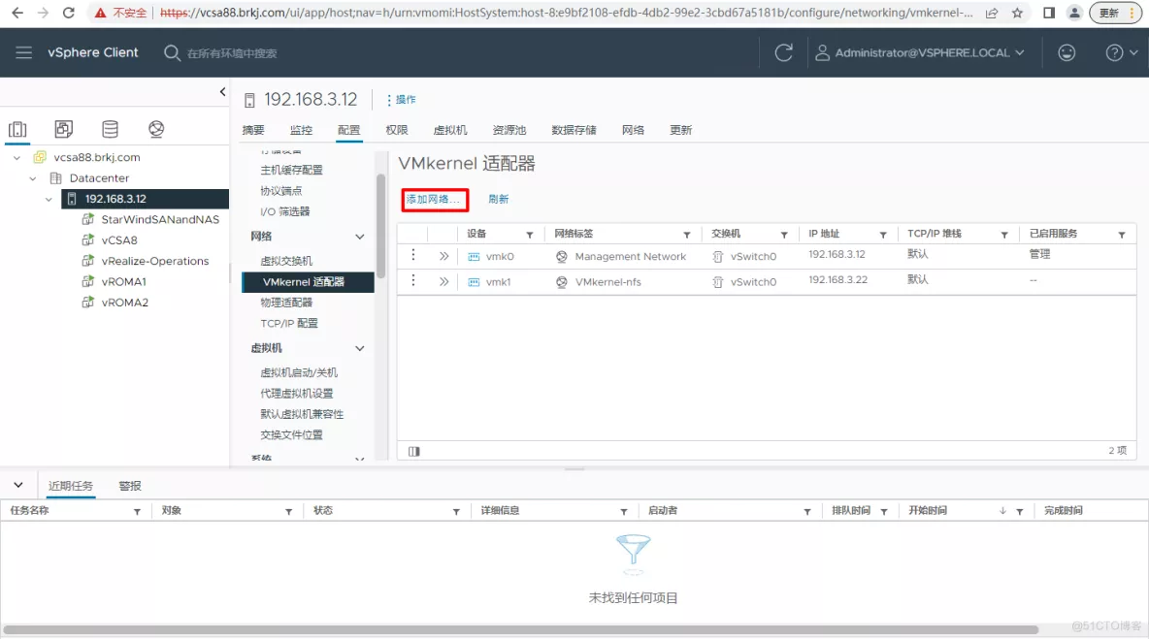This screenshot has height=639, width=1149.
Task: Filter the 任务名称 task column
Action: 137,511
